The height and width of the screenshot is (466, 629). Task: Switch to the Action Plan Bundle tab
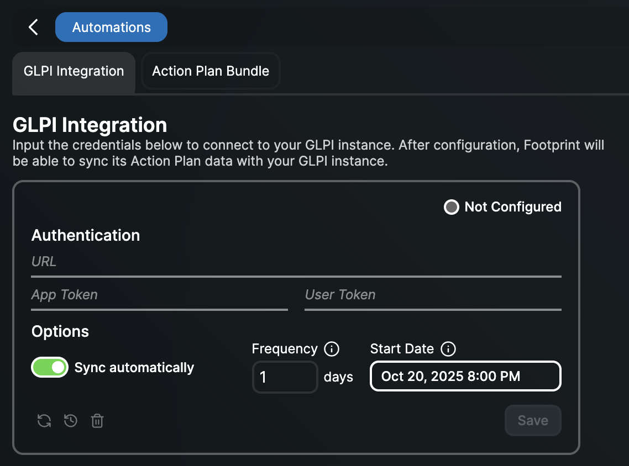pos(211,71)
